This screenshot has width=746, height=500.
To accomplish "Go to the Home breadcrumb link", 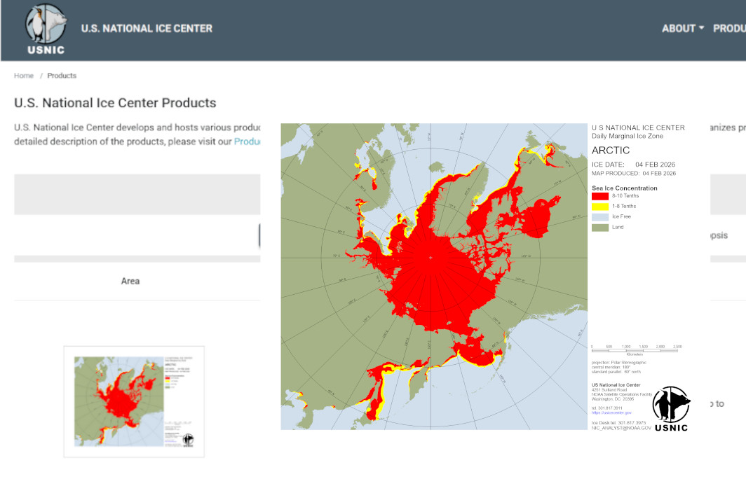I will tap(24, 76).
